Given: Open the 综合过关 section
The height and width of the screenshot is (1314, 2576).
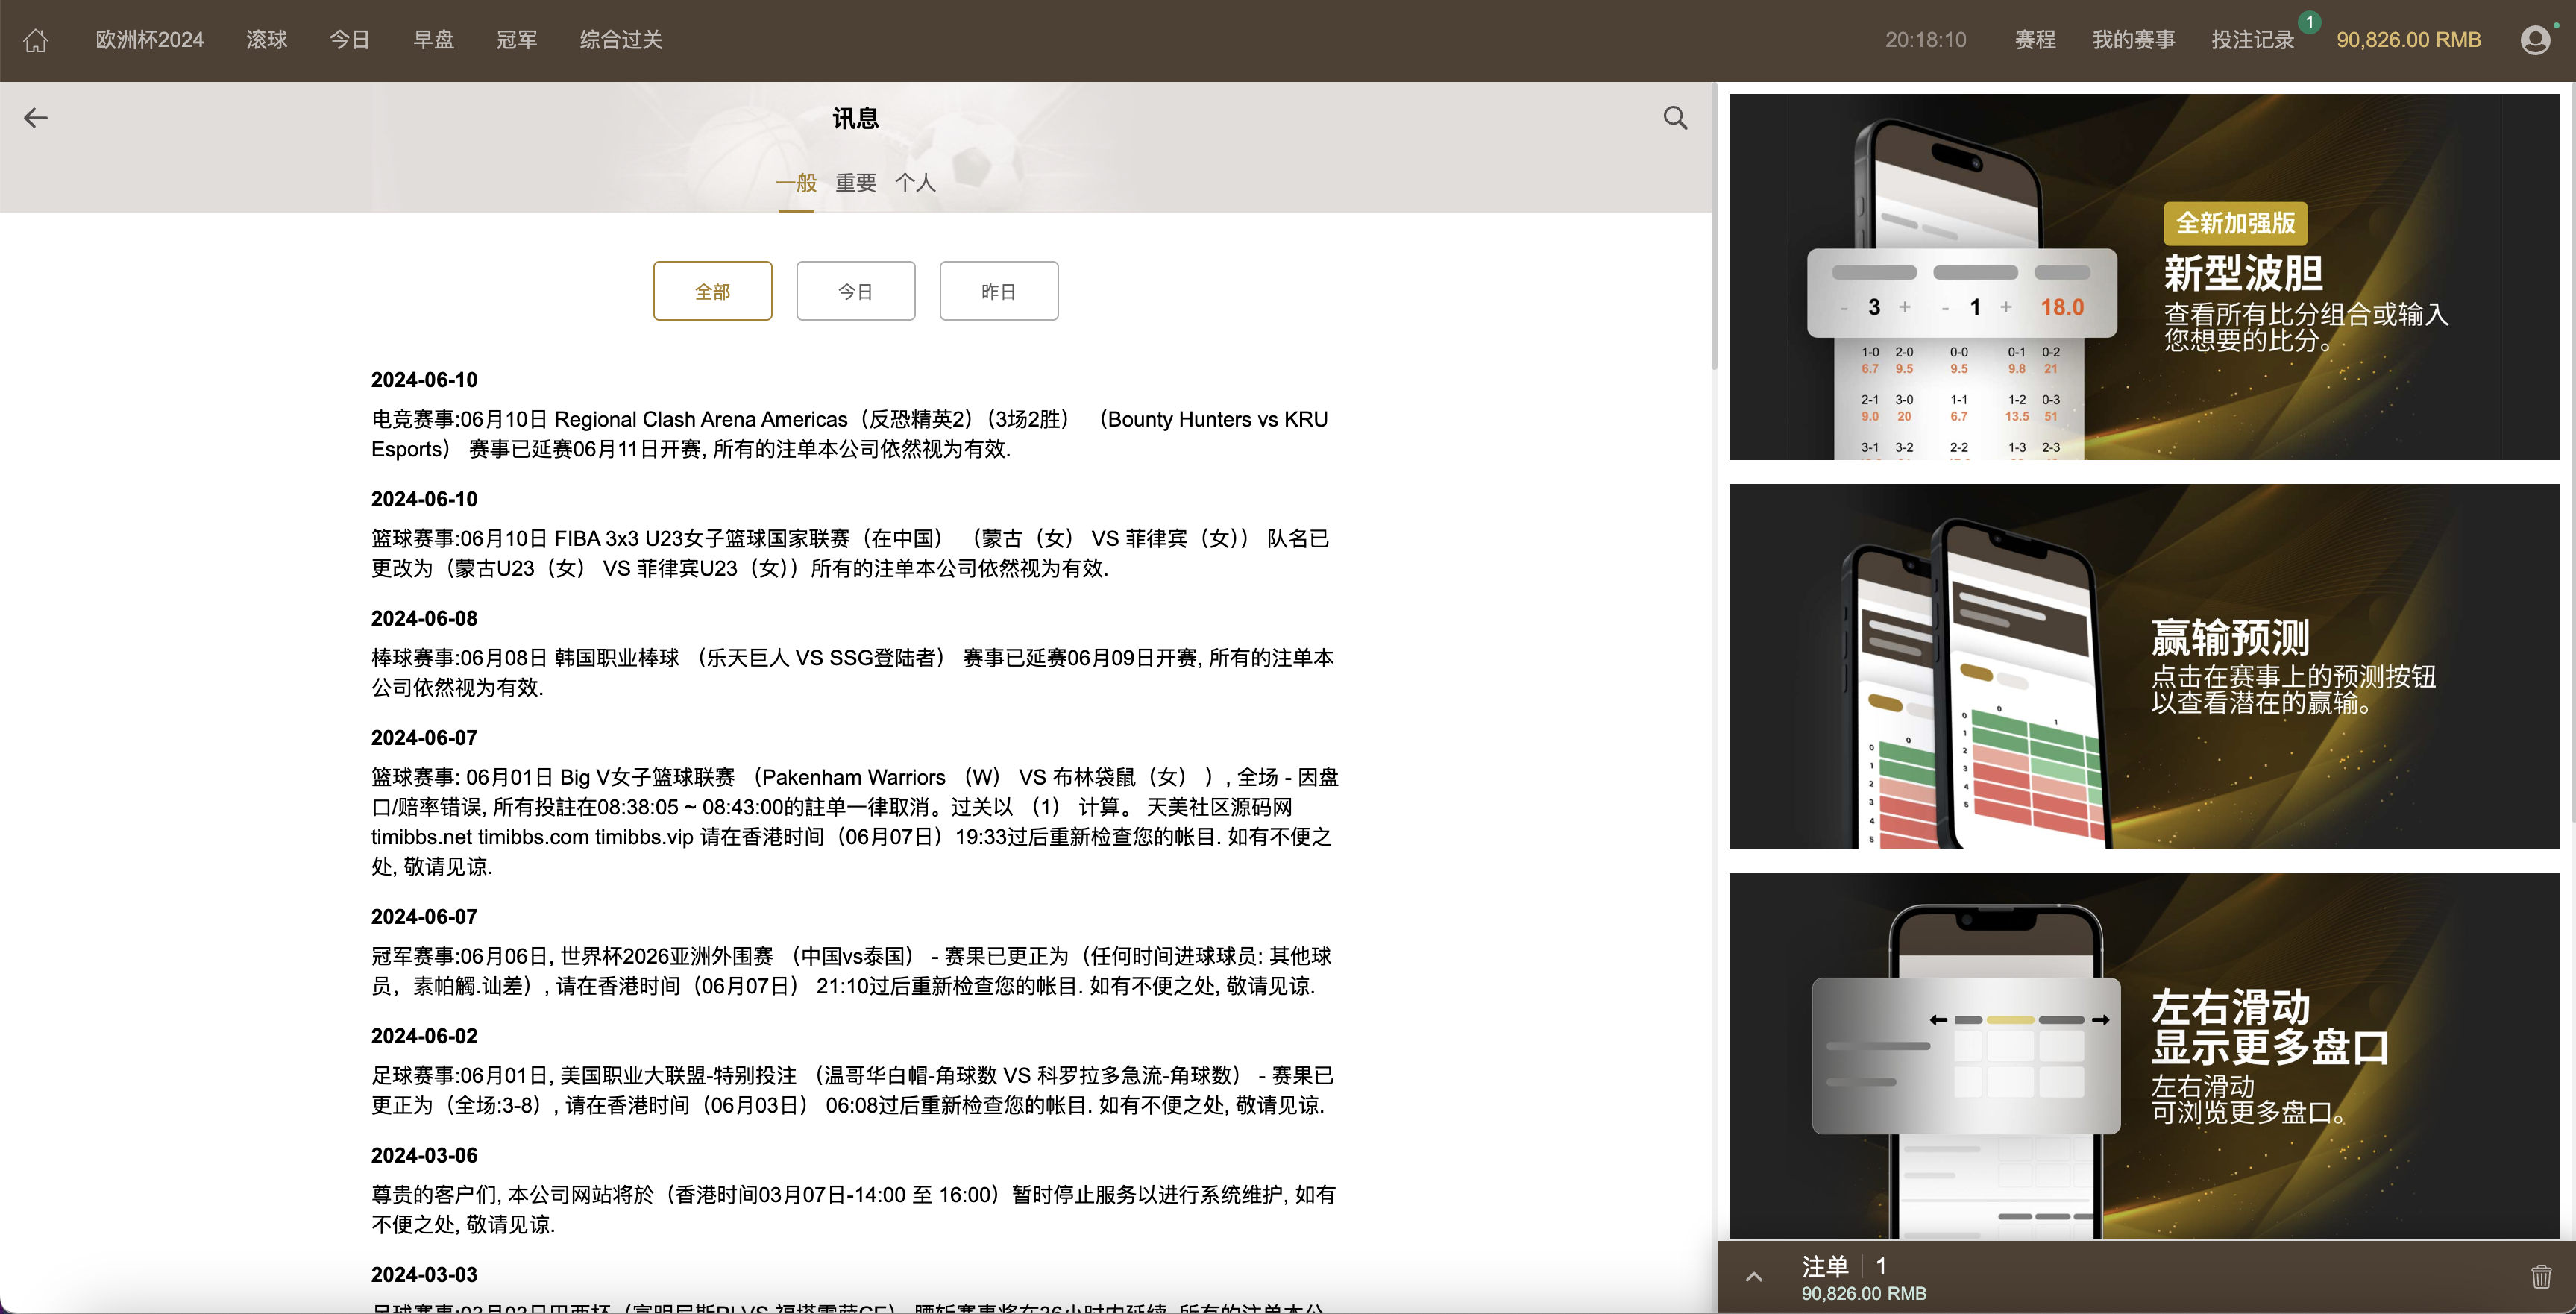Looking at the screenshot, I should coord(620,39).
